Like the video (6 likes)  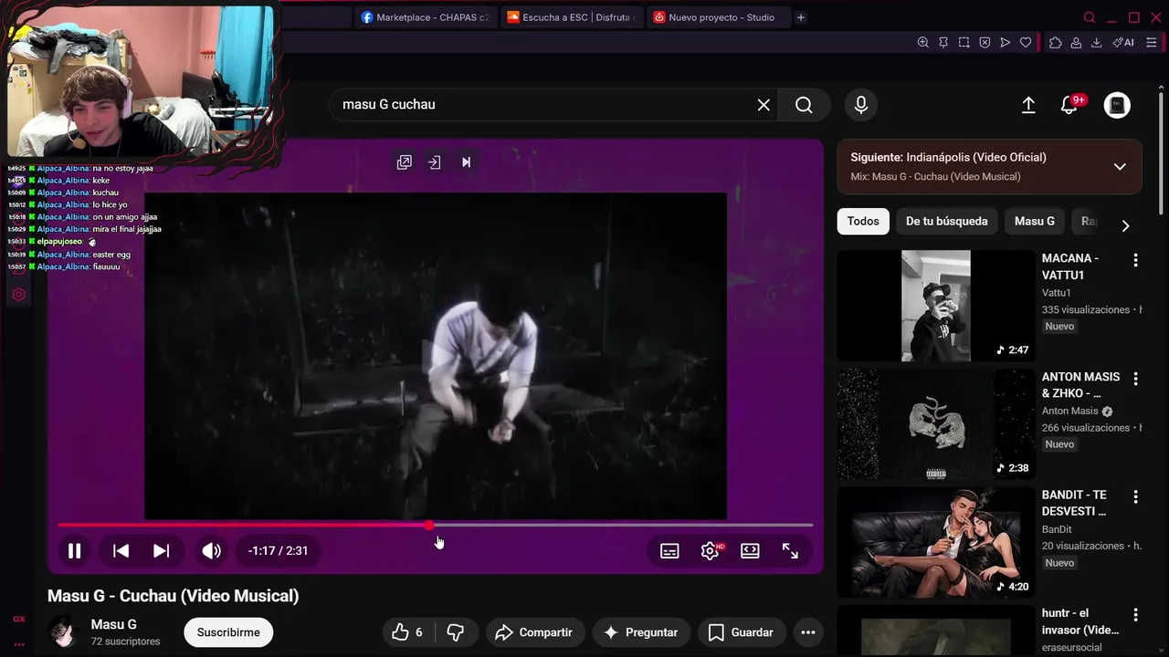click(407, 632)
